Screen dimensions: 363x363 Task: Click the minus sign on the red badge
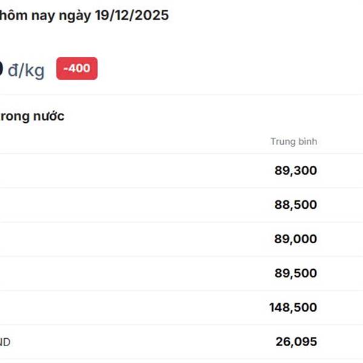65,68
